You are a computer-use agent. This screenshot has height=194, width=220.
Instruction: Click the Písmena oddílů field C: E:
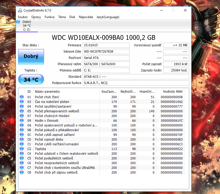106,70
